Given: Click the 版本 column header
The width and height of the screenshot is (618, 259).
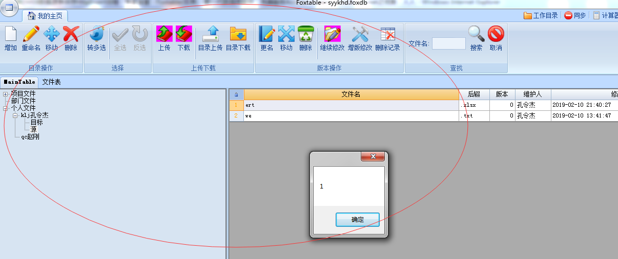Looking at the screenshot, I should (502, 94).
